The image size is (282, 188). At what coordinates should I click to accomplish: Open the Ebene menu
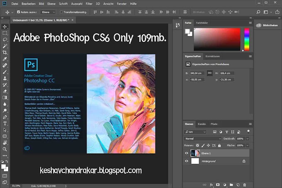coord(51,4)
